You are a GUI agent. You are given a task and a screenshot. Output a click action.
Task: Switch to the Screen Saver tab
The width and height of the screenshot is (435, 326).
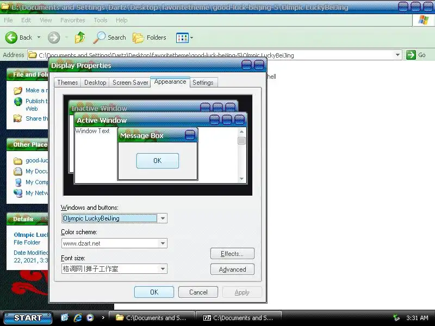[130, 83]
